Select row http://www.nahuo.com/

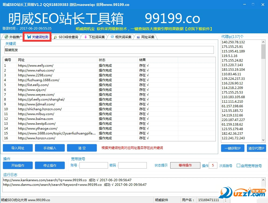[109, 70]
